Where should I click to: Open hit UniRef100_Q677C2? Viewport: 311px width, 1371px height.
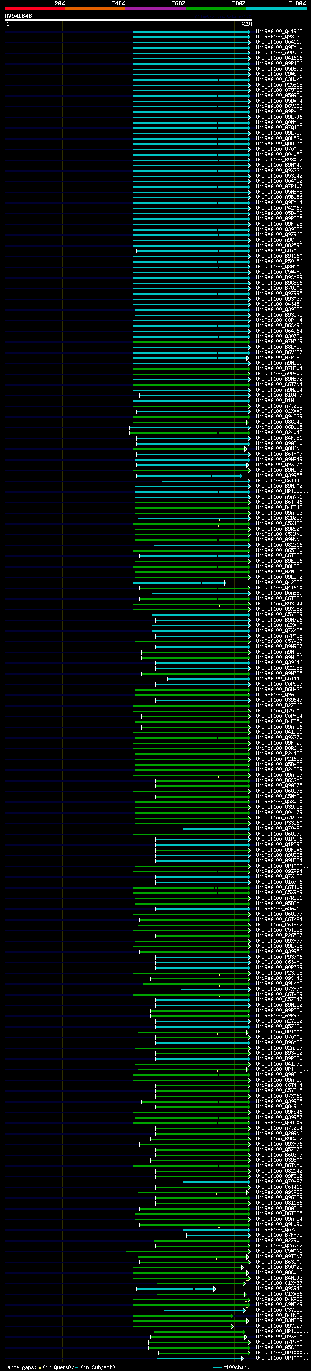[279, 1229]
